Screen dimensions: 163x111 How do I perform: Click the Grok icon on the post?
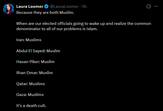click(149, 7)
